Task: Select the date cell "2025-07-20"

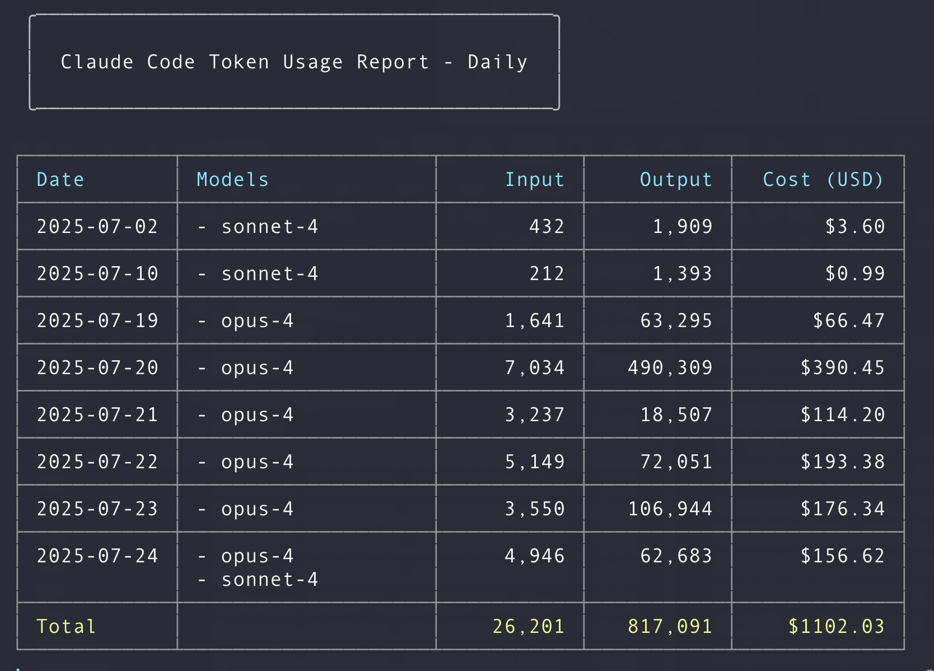Action: (97, 367)
